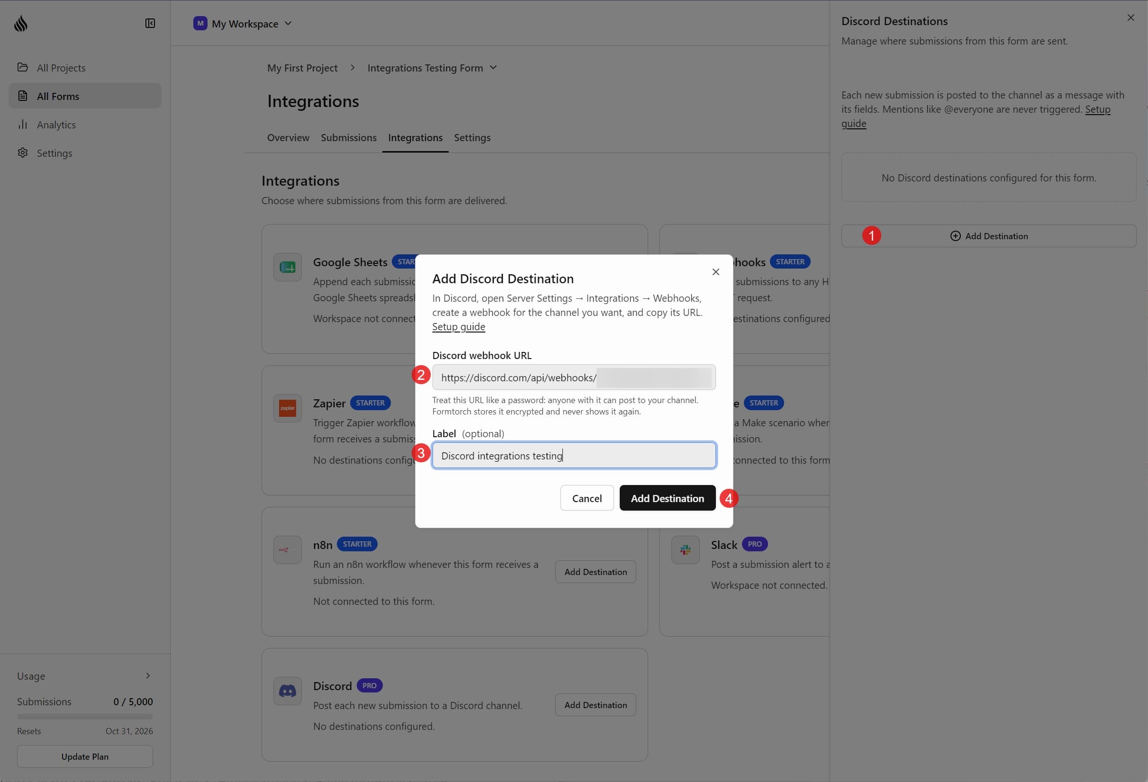
Task: Open All Projects in sidebar
Action: [x=85, y=67]
